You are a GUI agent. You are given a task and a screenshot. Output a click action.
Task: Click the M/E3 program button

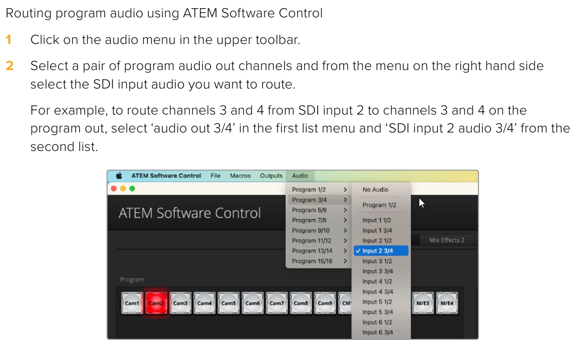pyautogui.click(x=423, y=303)
